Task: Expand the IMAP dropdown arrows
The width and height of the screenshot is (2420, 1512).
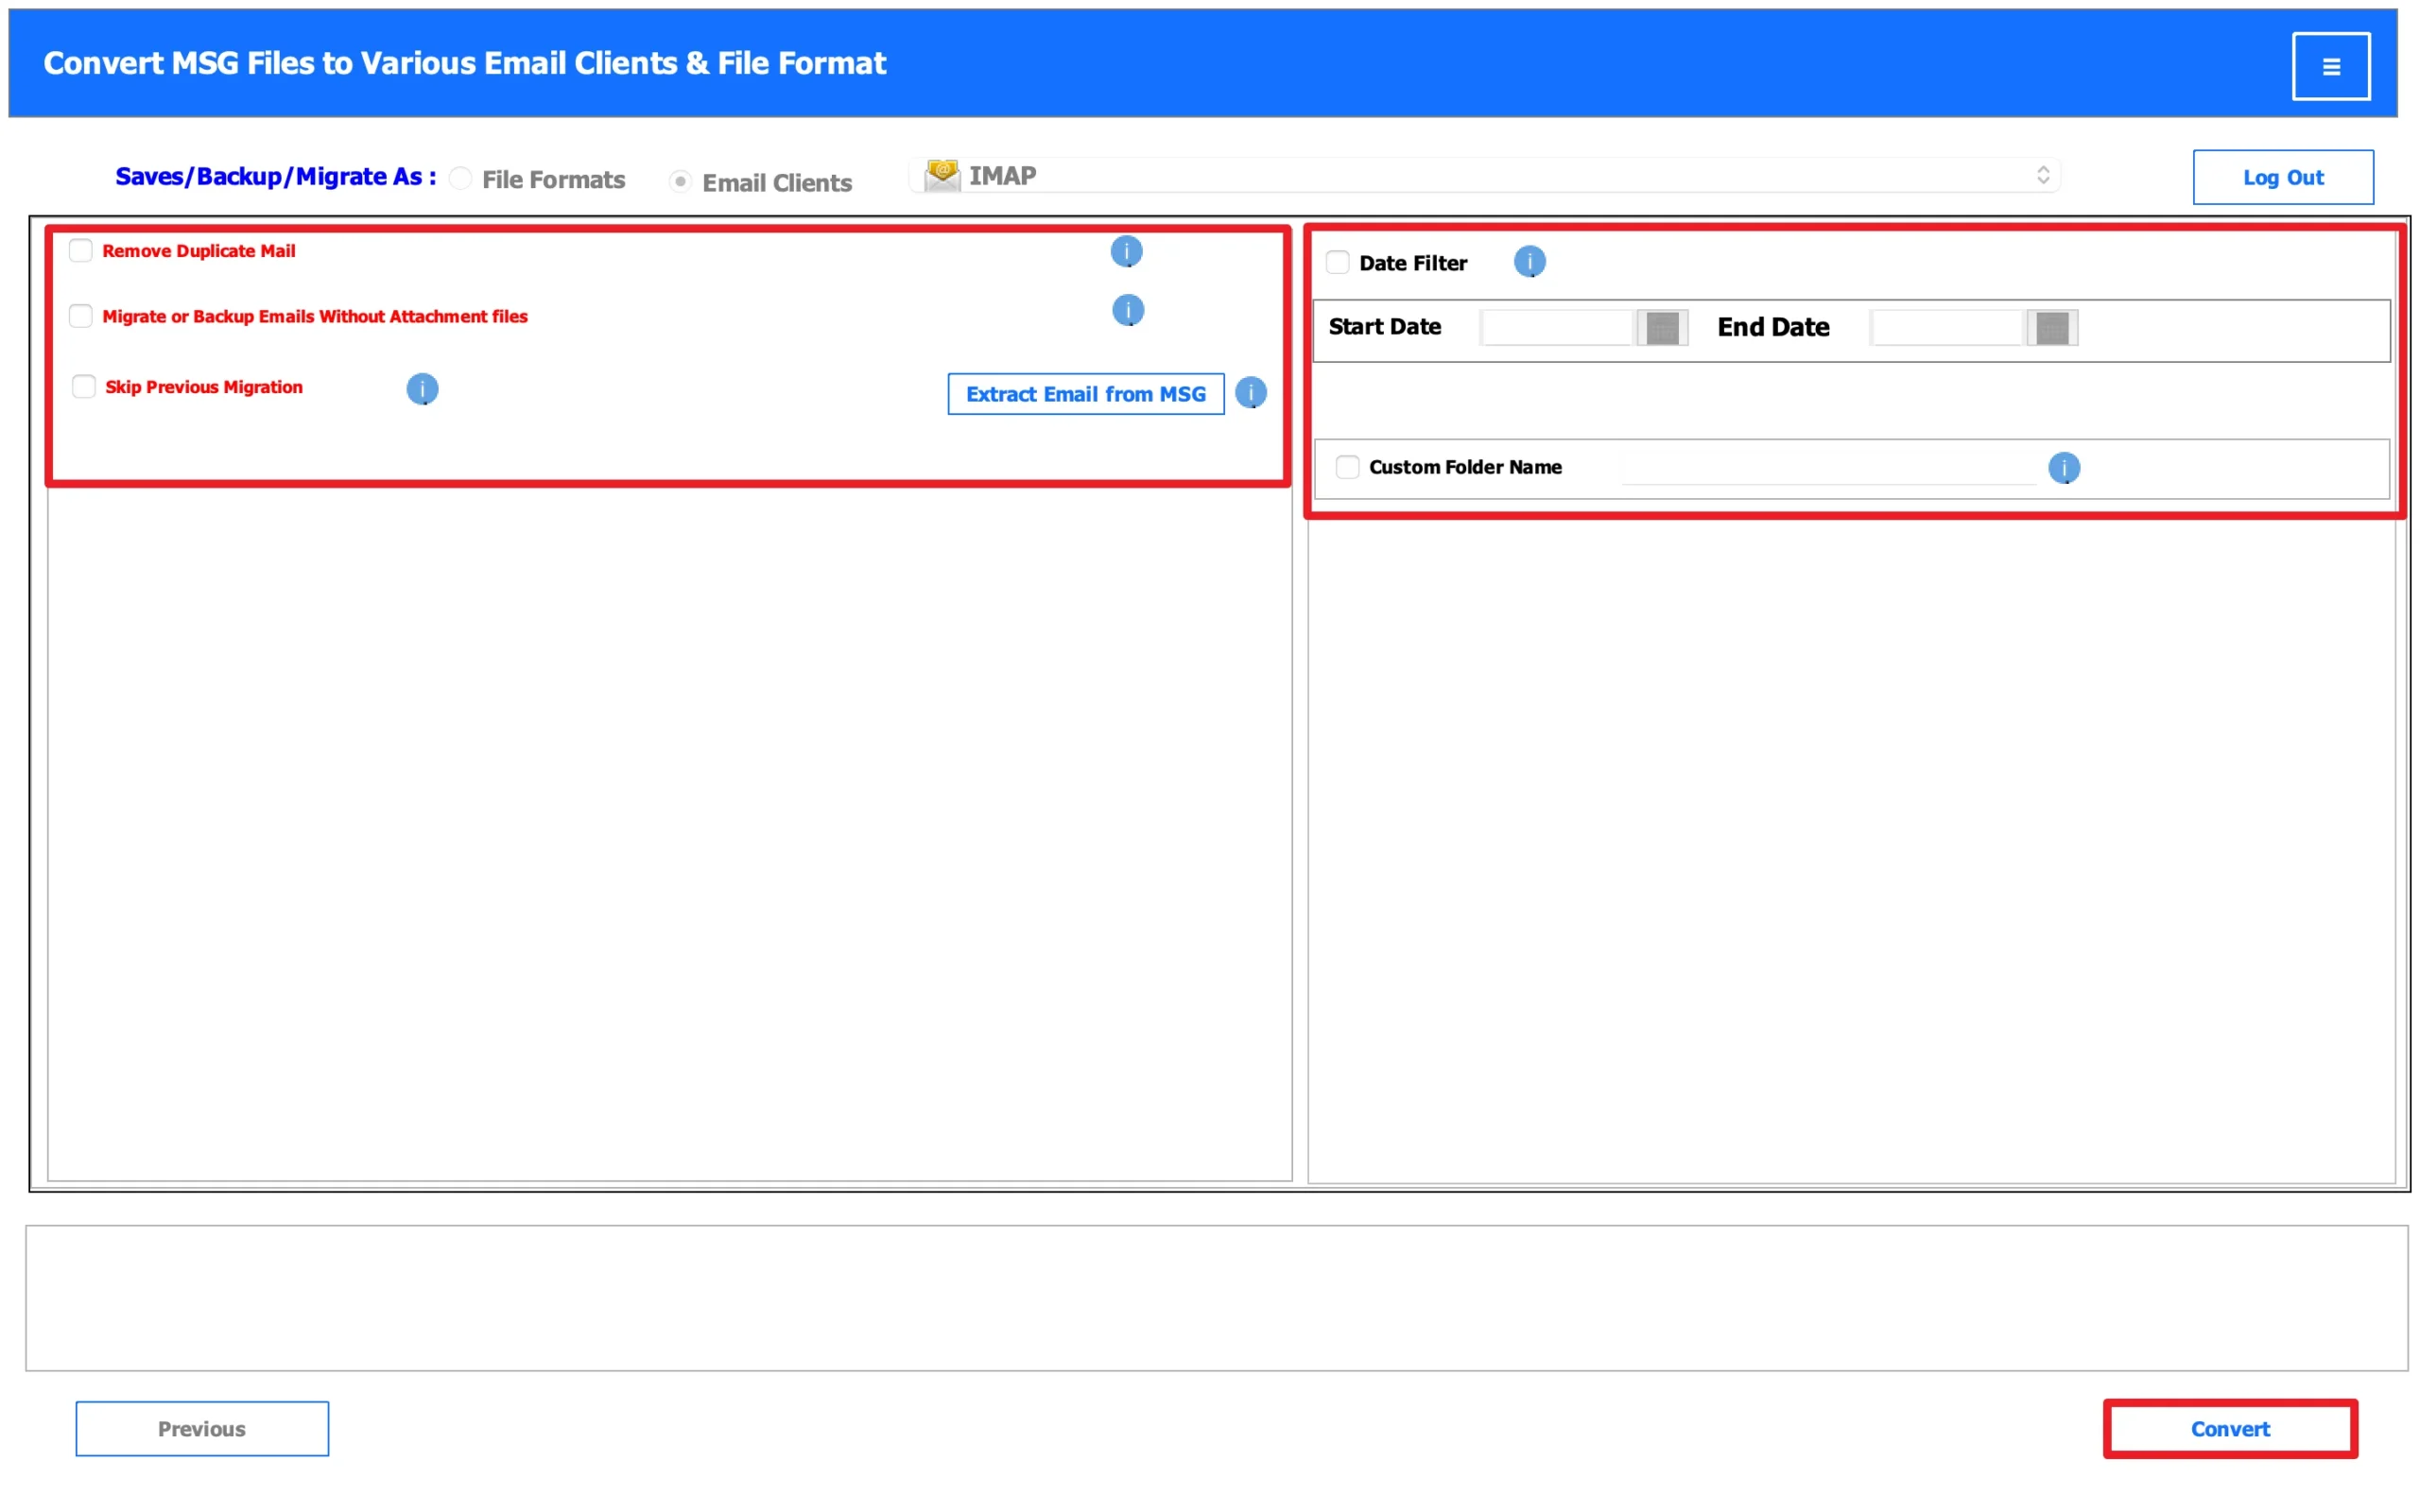Action: click(2043, 175)
